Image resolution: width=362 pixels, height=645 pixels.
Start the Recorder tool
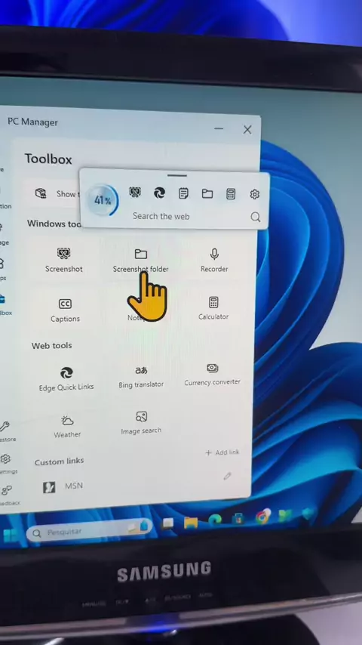[x=214, y=261]
